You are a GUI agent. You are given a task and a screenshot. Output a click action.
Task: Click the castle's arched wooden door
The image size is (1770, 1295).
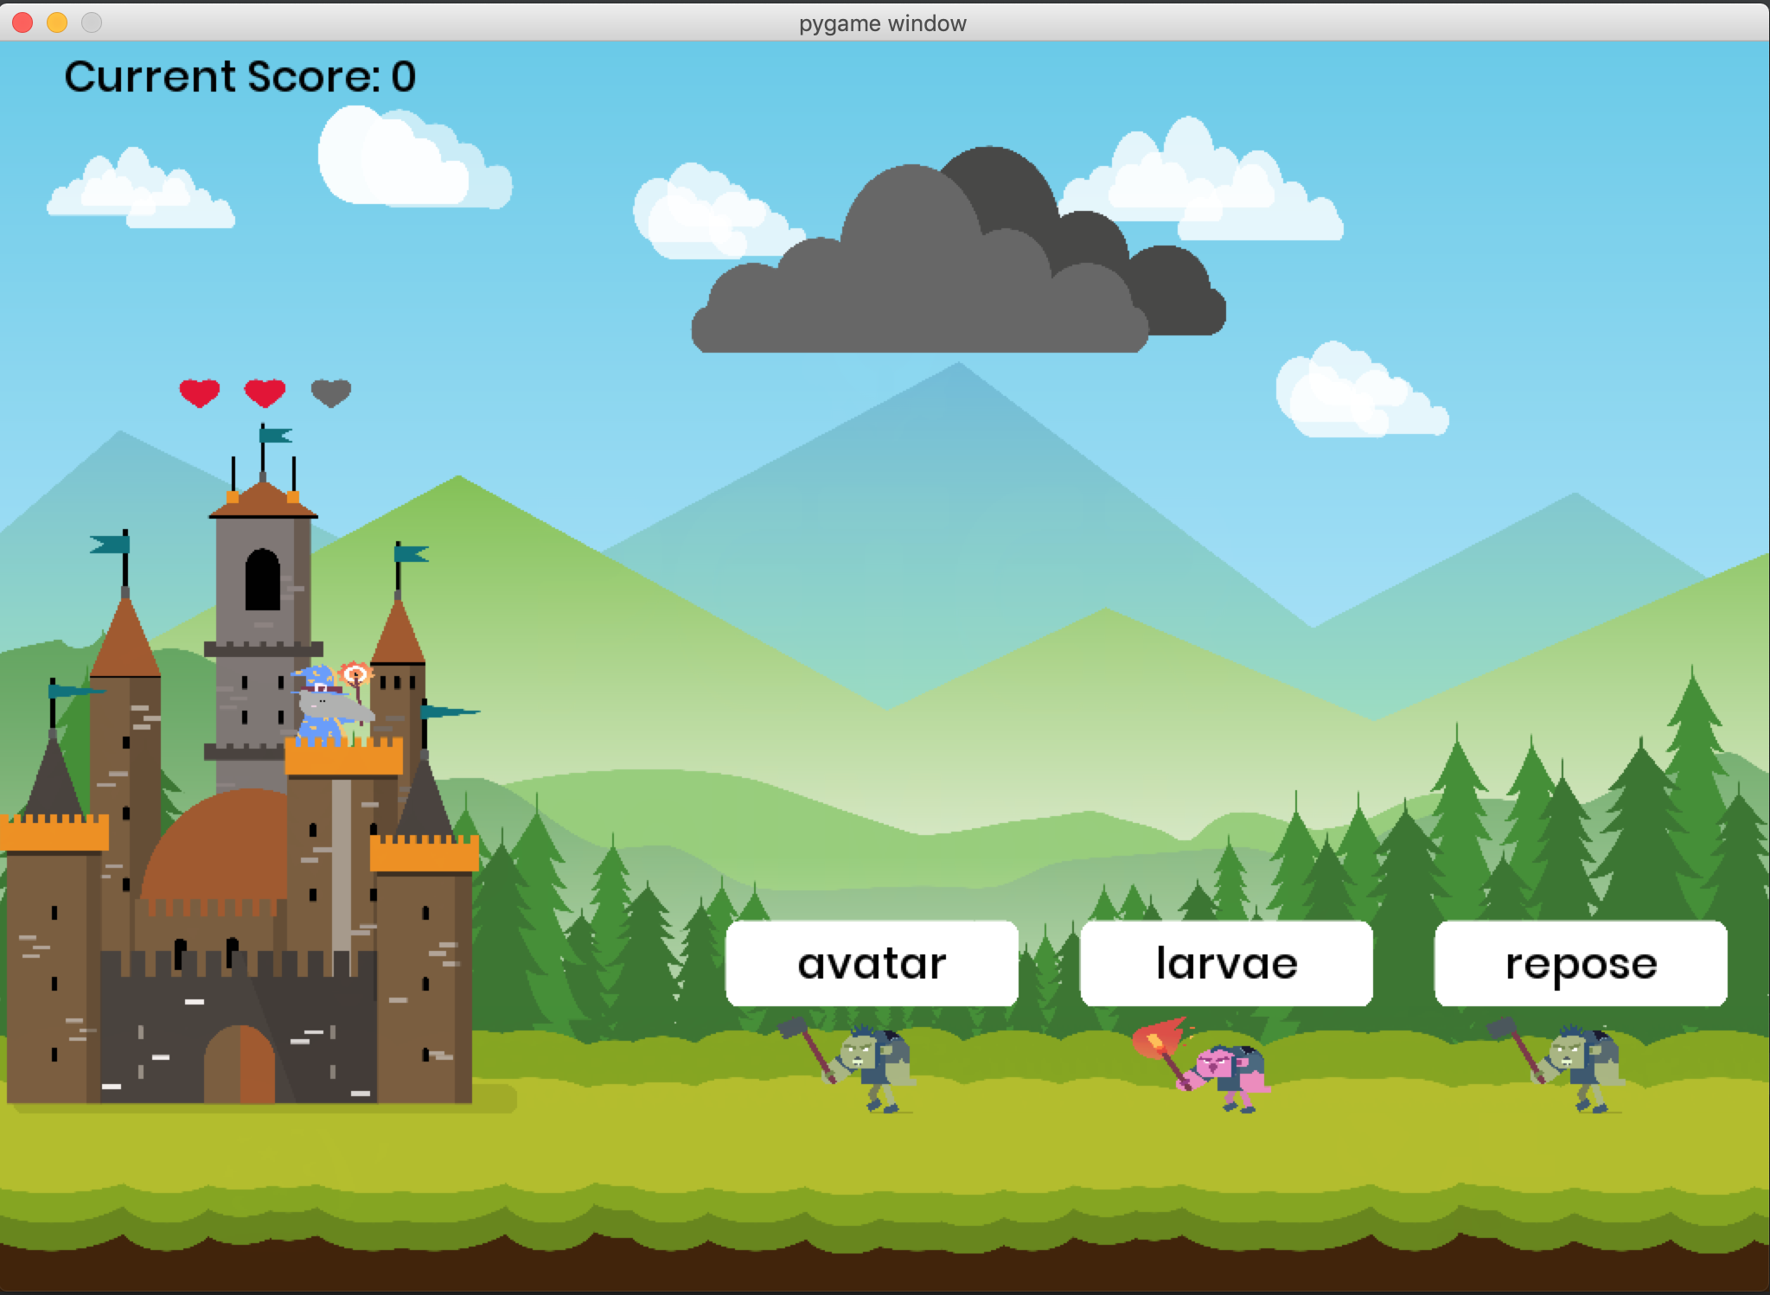tap(240, 1065)
